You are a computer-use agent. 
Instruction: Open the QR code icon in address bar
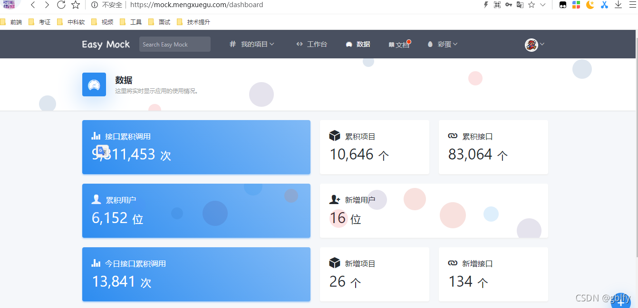tap(497, 5)
